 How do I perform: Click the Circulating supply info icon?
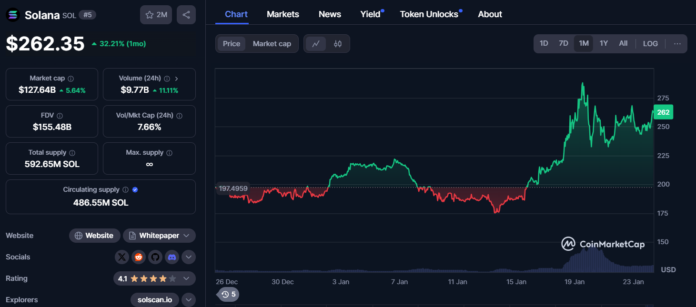coord(125,190)
